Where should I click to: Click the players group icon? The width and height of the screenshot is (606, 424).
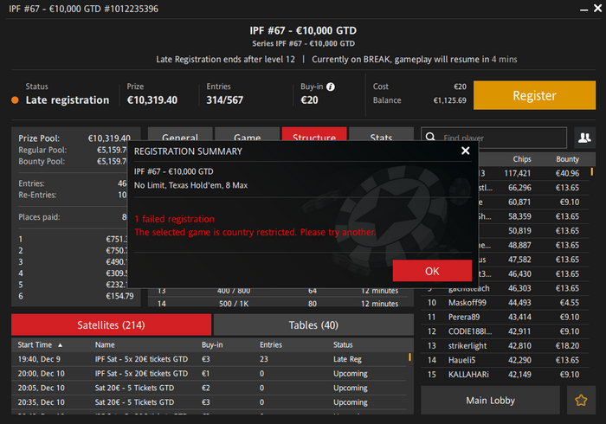tap(584, 138)
